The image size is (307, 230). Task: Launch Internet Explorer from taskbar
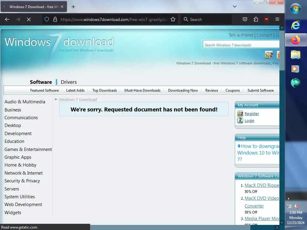coord(295,25)
